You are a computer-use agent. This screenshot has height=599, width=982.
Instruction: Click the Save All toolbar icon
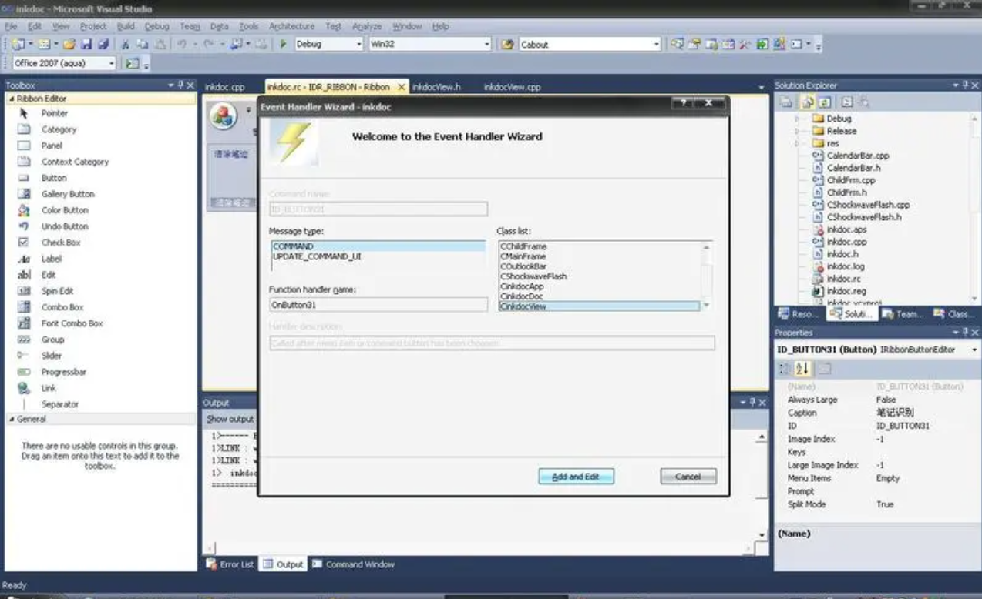(x=103, y=45)
